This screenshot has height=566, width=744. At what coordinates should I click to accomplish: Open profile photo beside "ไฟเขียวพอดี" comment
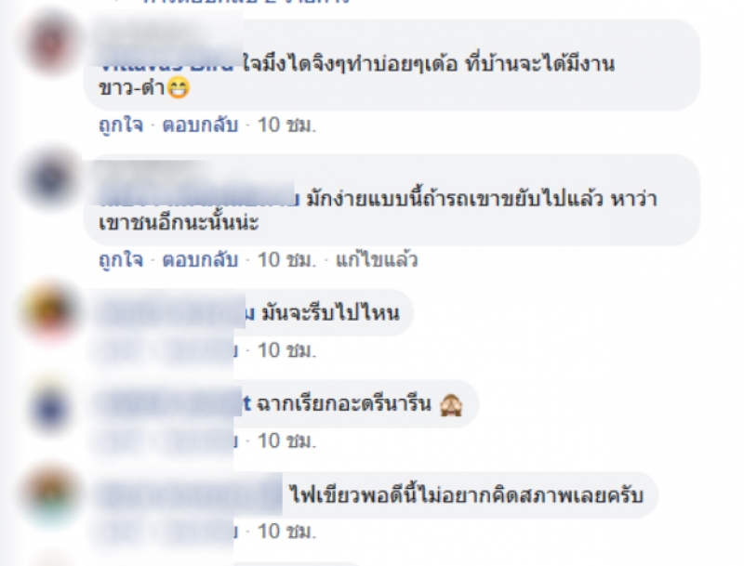[51, 494]
